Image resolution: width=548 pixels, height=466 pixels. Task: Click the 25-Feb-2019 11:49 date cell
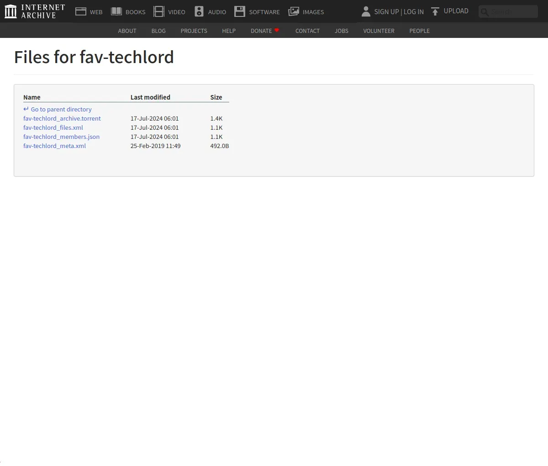(x=155, y=146)
